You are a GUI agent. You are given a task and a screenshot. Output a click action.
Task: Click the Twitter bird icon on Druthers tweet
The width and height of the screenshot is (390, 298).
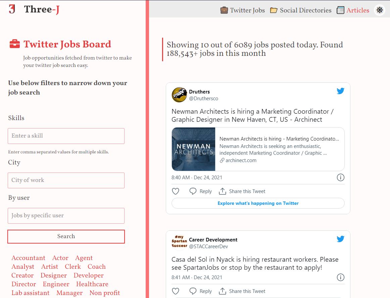[340, 91]
